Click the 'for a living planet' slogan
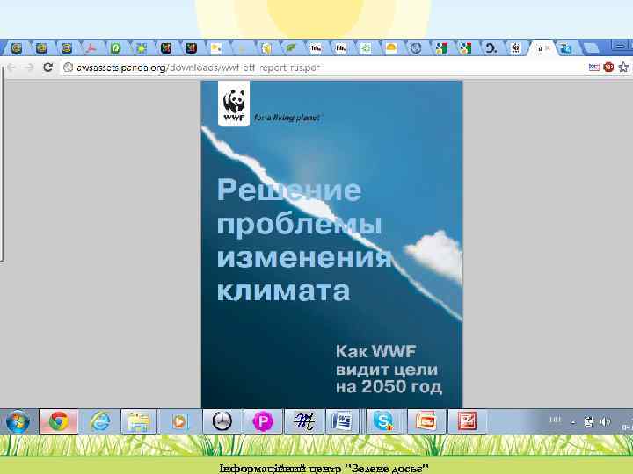The image size is (633, 474). point(287,118)
